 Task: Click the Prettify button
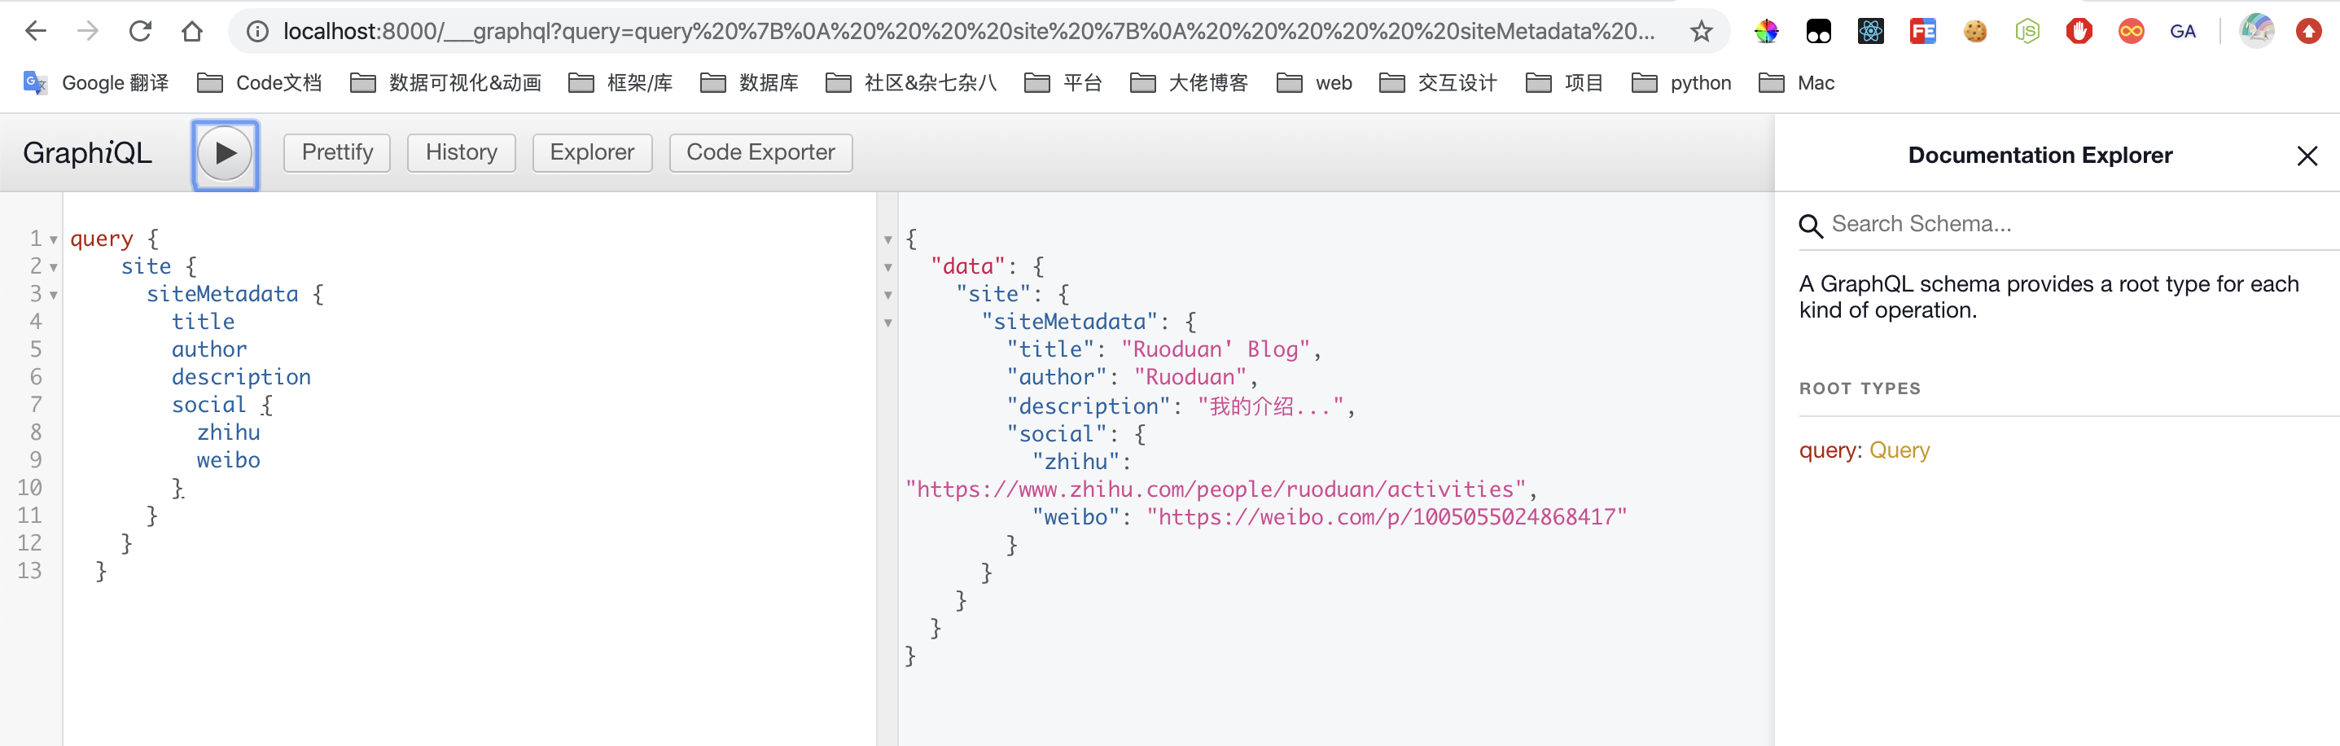(x=336, y=151)
